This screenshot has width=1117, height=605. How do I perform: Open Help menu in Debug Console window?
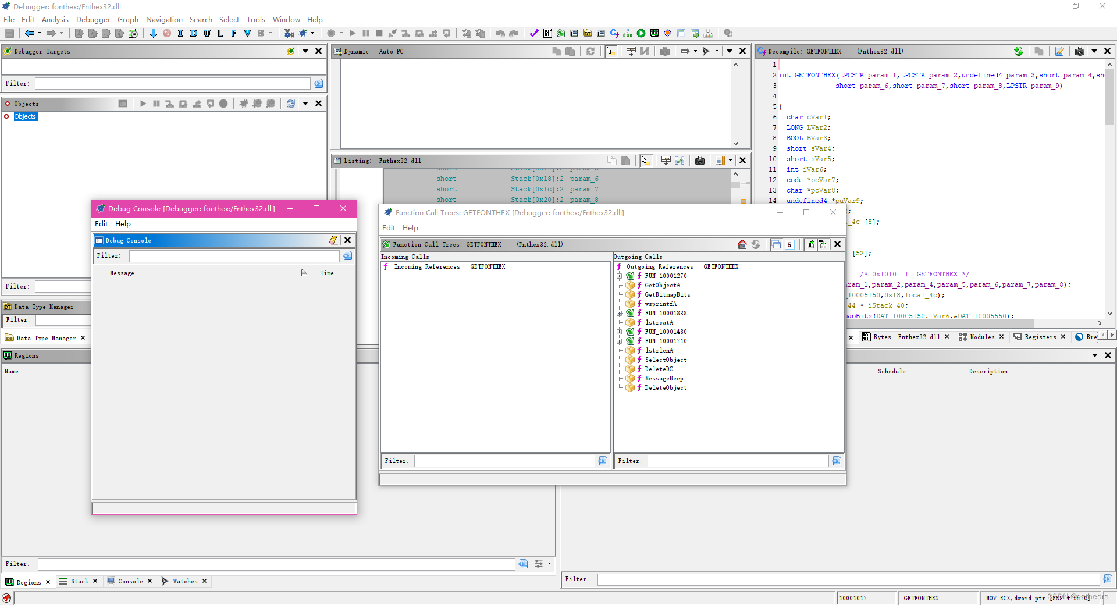click(x=123, y=224)
